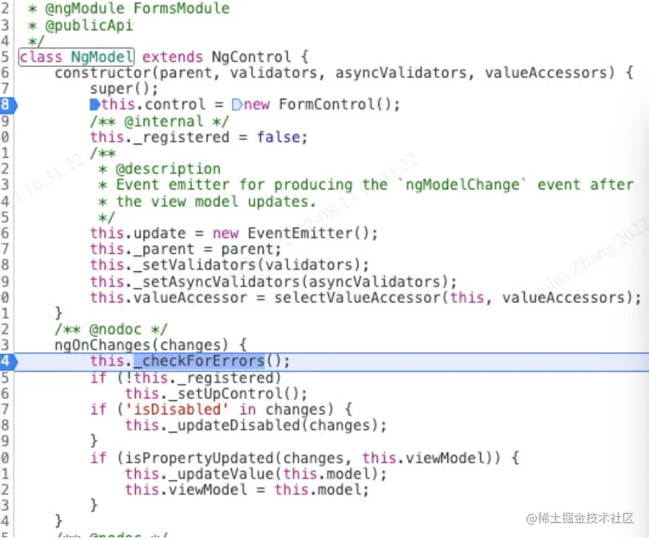
Task: Click the 'selectValueAccessor' function name
Action: [357, 298]
